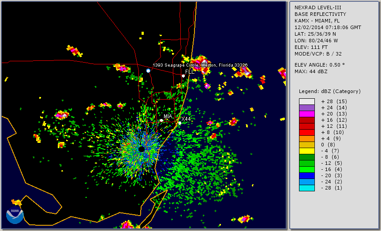
Task: Click the +12 (11) red legend swatch
Action: click(x=306, y=127)
